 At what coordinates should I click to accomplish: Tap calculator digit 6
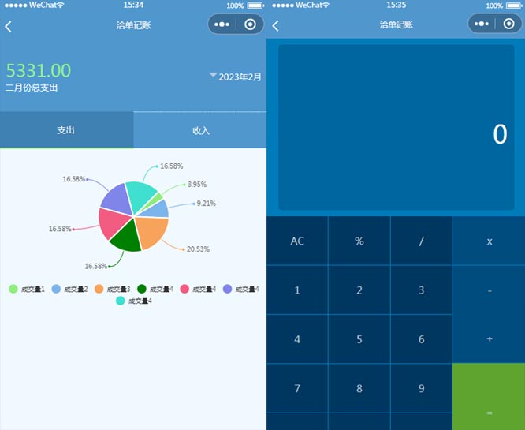click(x=421, y=338)
